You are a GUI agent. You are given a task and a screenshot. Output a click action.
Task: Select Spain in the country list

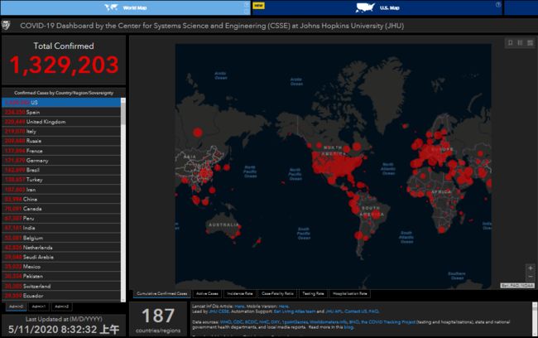(61, 112)
